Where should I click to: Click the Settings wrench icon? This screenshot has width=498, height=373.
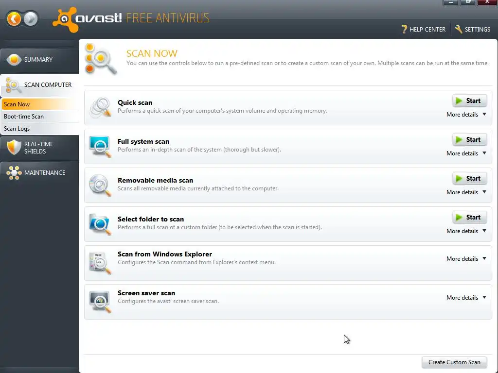click(459, 29)
